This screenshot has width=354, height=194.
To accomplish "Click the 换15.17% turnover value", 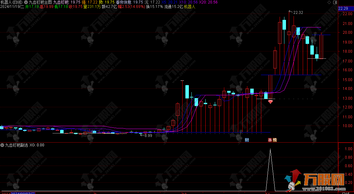I will [x=154, y=7].
